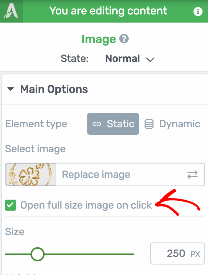208x275 pixels.
Task: Click the green Size slider track
Action: (x=89, y=254)
